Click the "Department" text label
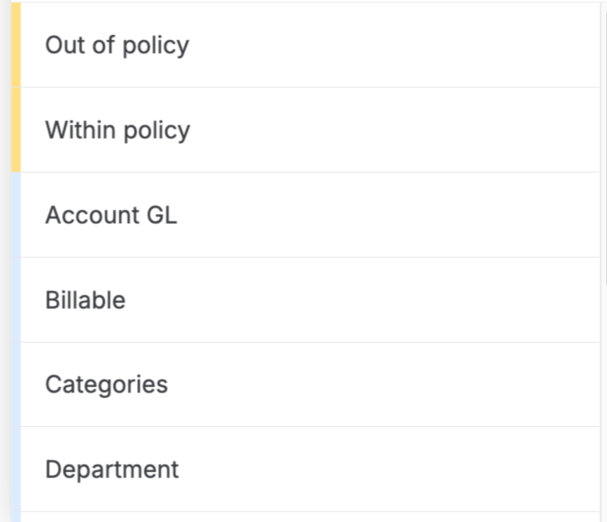 (x=112, y=469)
